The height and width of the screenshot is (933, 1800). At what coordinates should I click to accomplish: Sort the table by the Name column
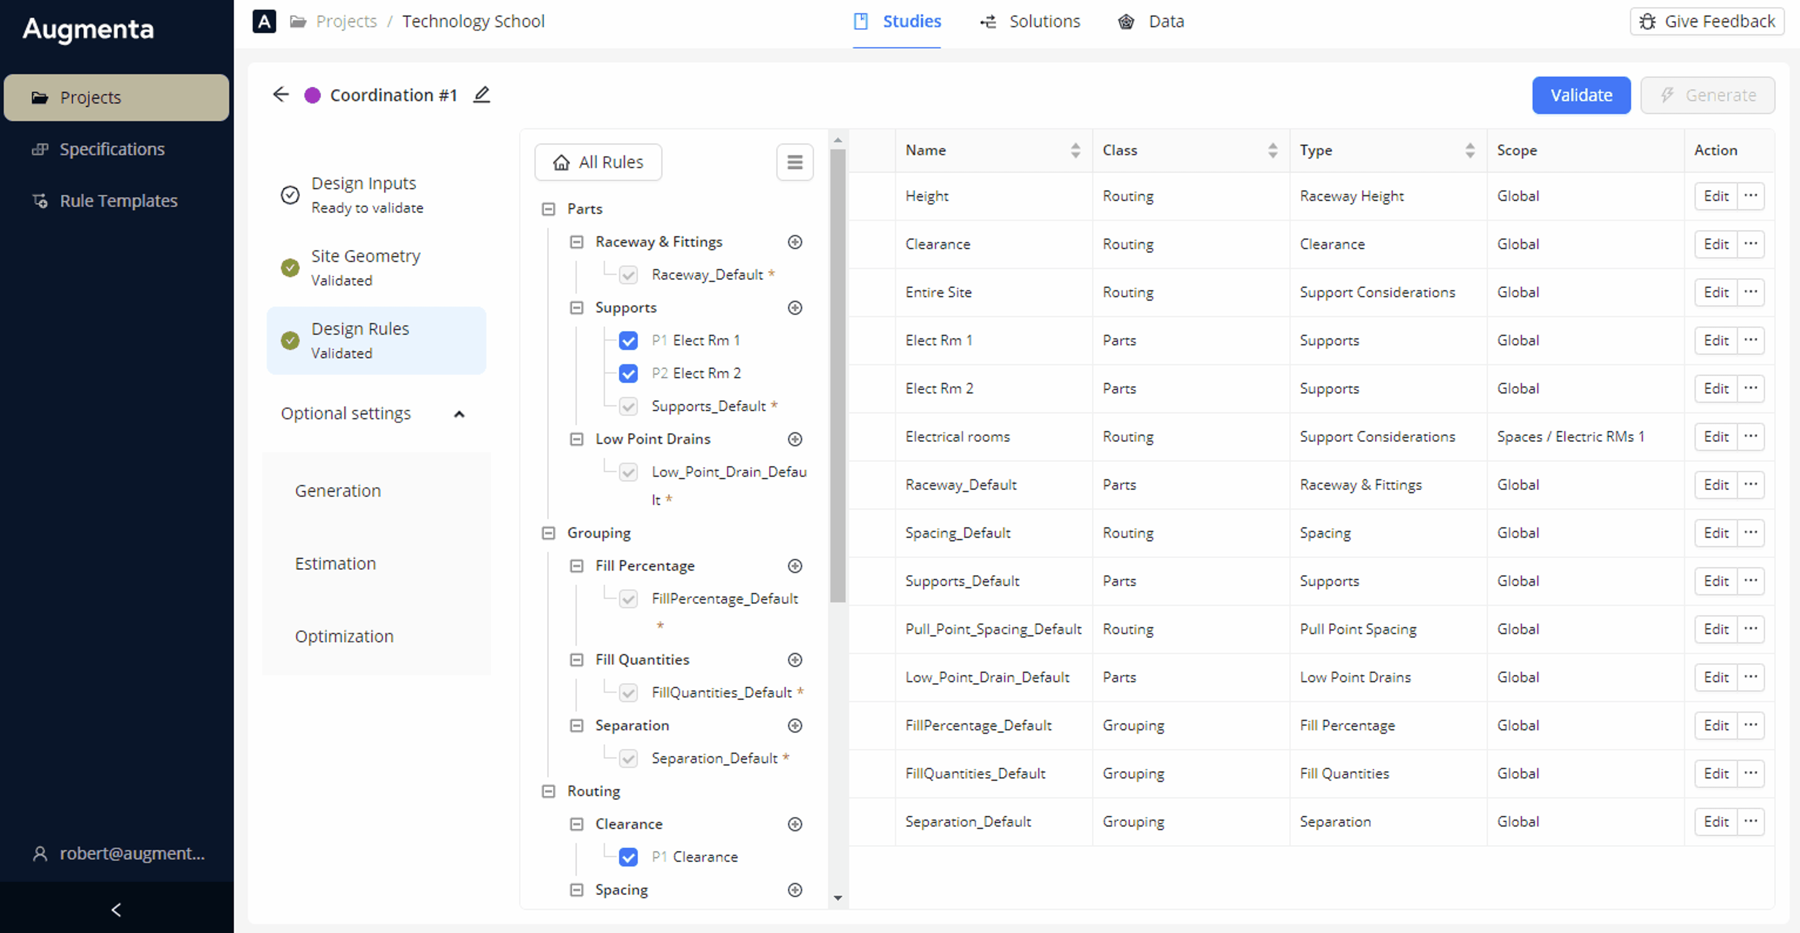click(x=1075, y=150)
